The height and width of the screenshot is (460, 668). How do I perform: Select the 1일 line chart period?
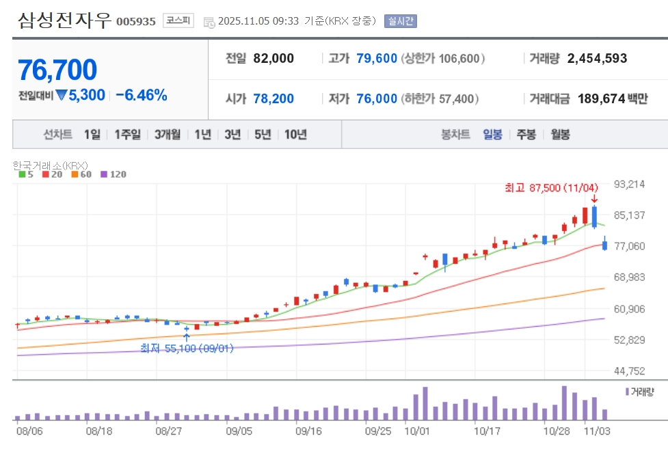[92, 135]
